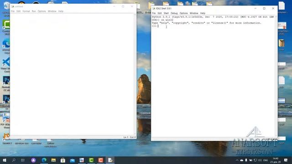
Task: Place cursor at the shell >>> prompt
Action: (158, 26)
